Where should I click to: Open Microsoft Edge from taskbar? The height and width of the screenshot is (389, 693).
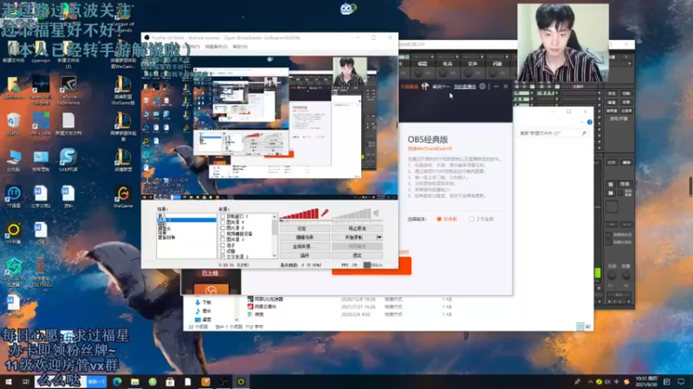pyautogui.click(x=117, y=381)
